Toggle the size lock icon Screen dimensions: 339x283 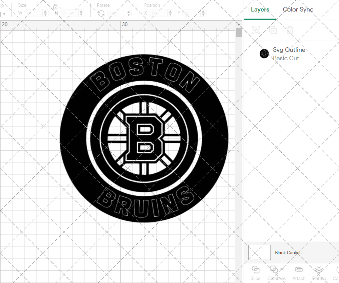point(55,7)
